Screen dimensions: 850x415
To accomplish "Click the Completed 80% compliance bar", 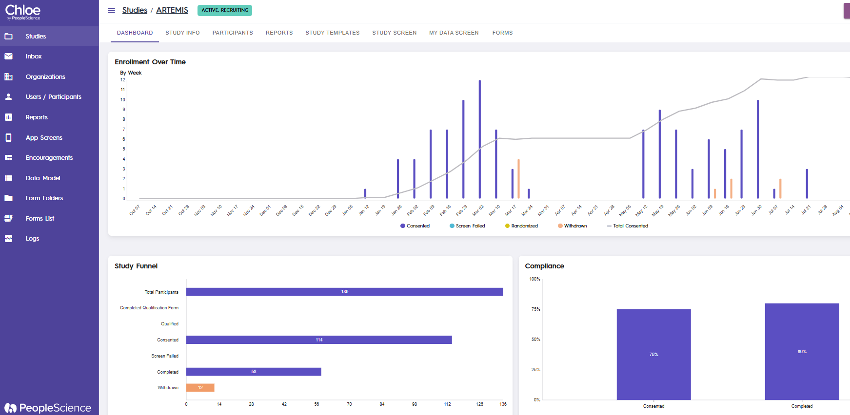I will click(802, 352).
